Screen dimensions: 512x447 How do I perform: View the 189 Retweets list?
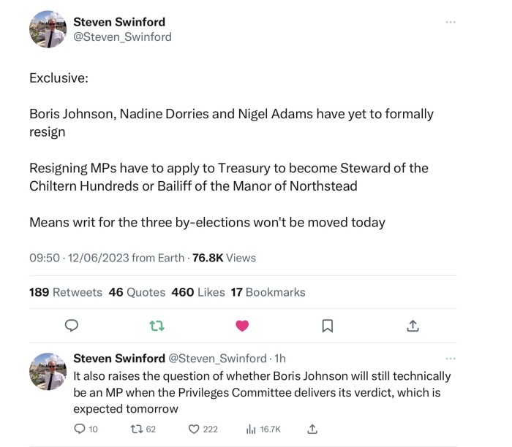[x=66, y=292]
